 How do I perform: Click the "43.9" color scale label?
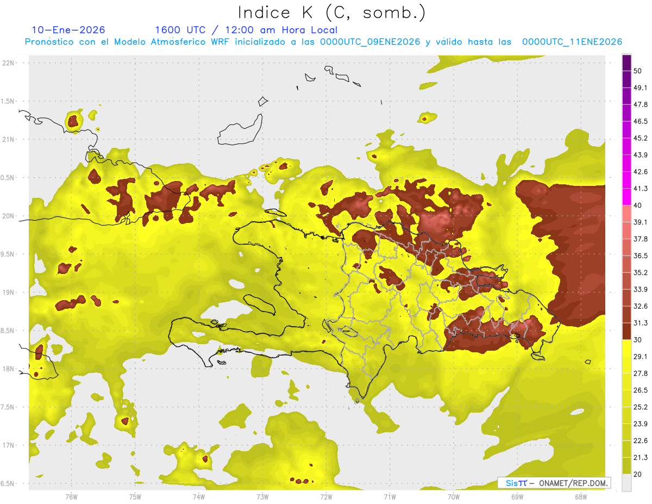coord(641,155)
